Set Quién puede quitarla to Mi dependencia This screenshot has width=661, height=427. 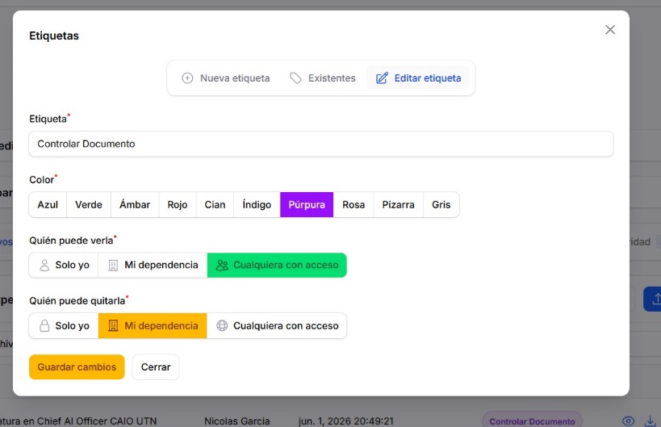pos(153,326)
